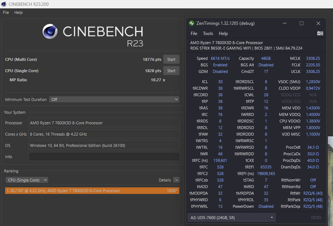The image size is (333, 226).
Task: Click the GDM Disabled value
Action: [x=220, y=71]
